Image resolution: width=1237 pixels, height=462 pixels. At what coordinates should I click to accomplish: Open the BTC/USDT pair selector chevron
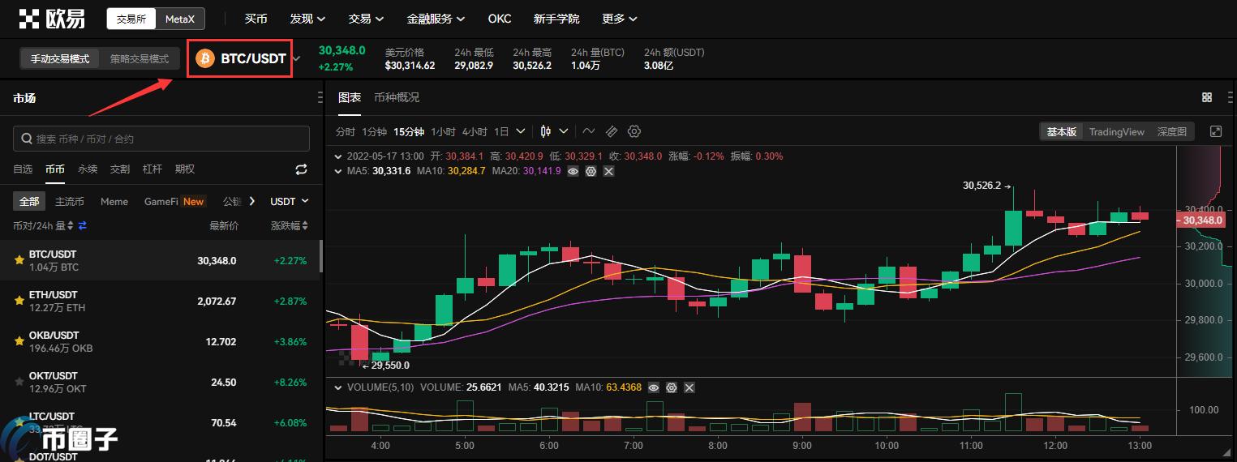click(297, 58)
